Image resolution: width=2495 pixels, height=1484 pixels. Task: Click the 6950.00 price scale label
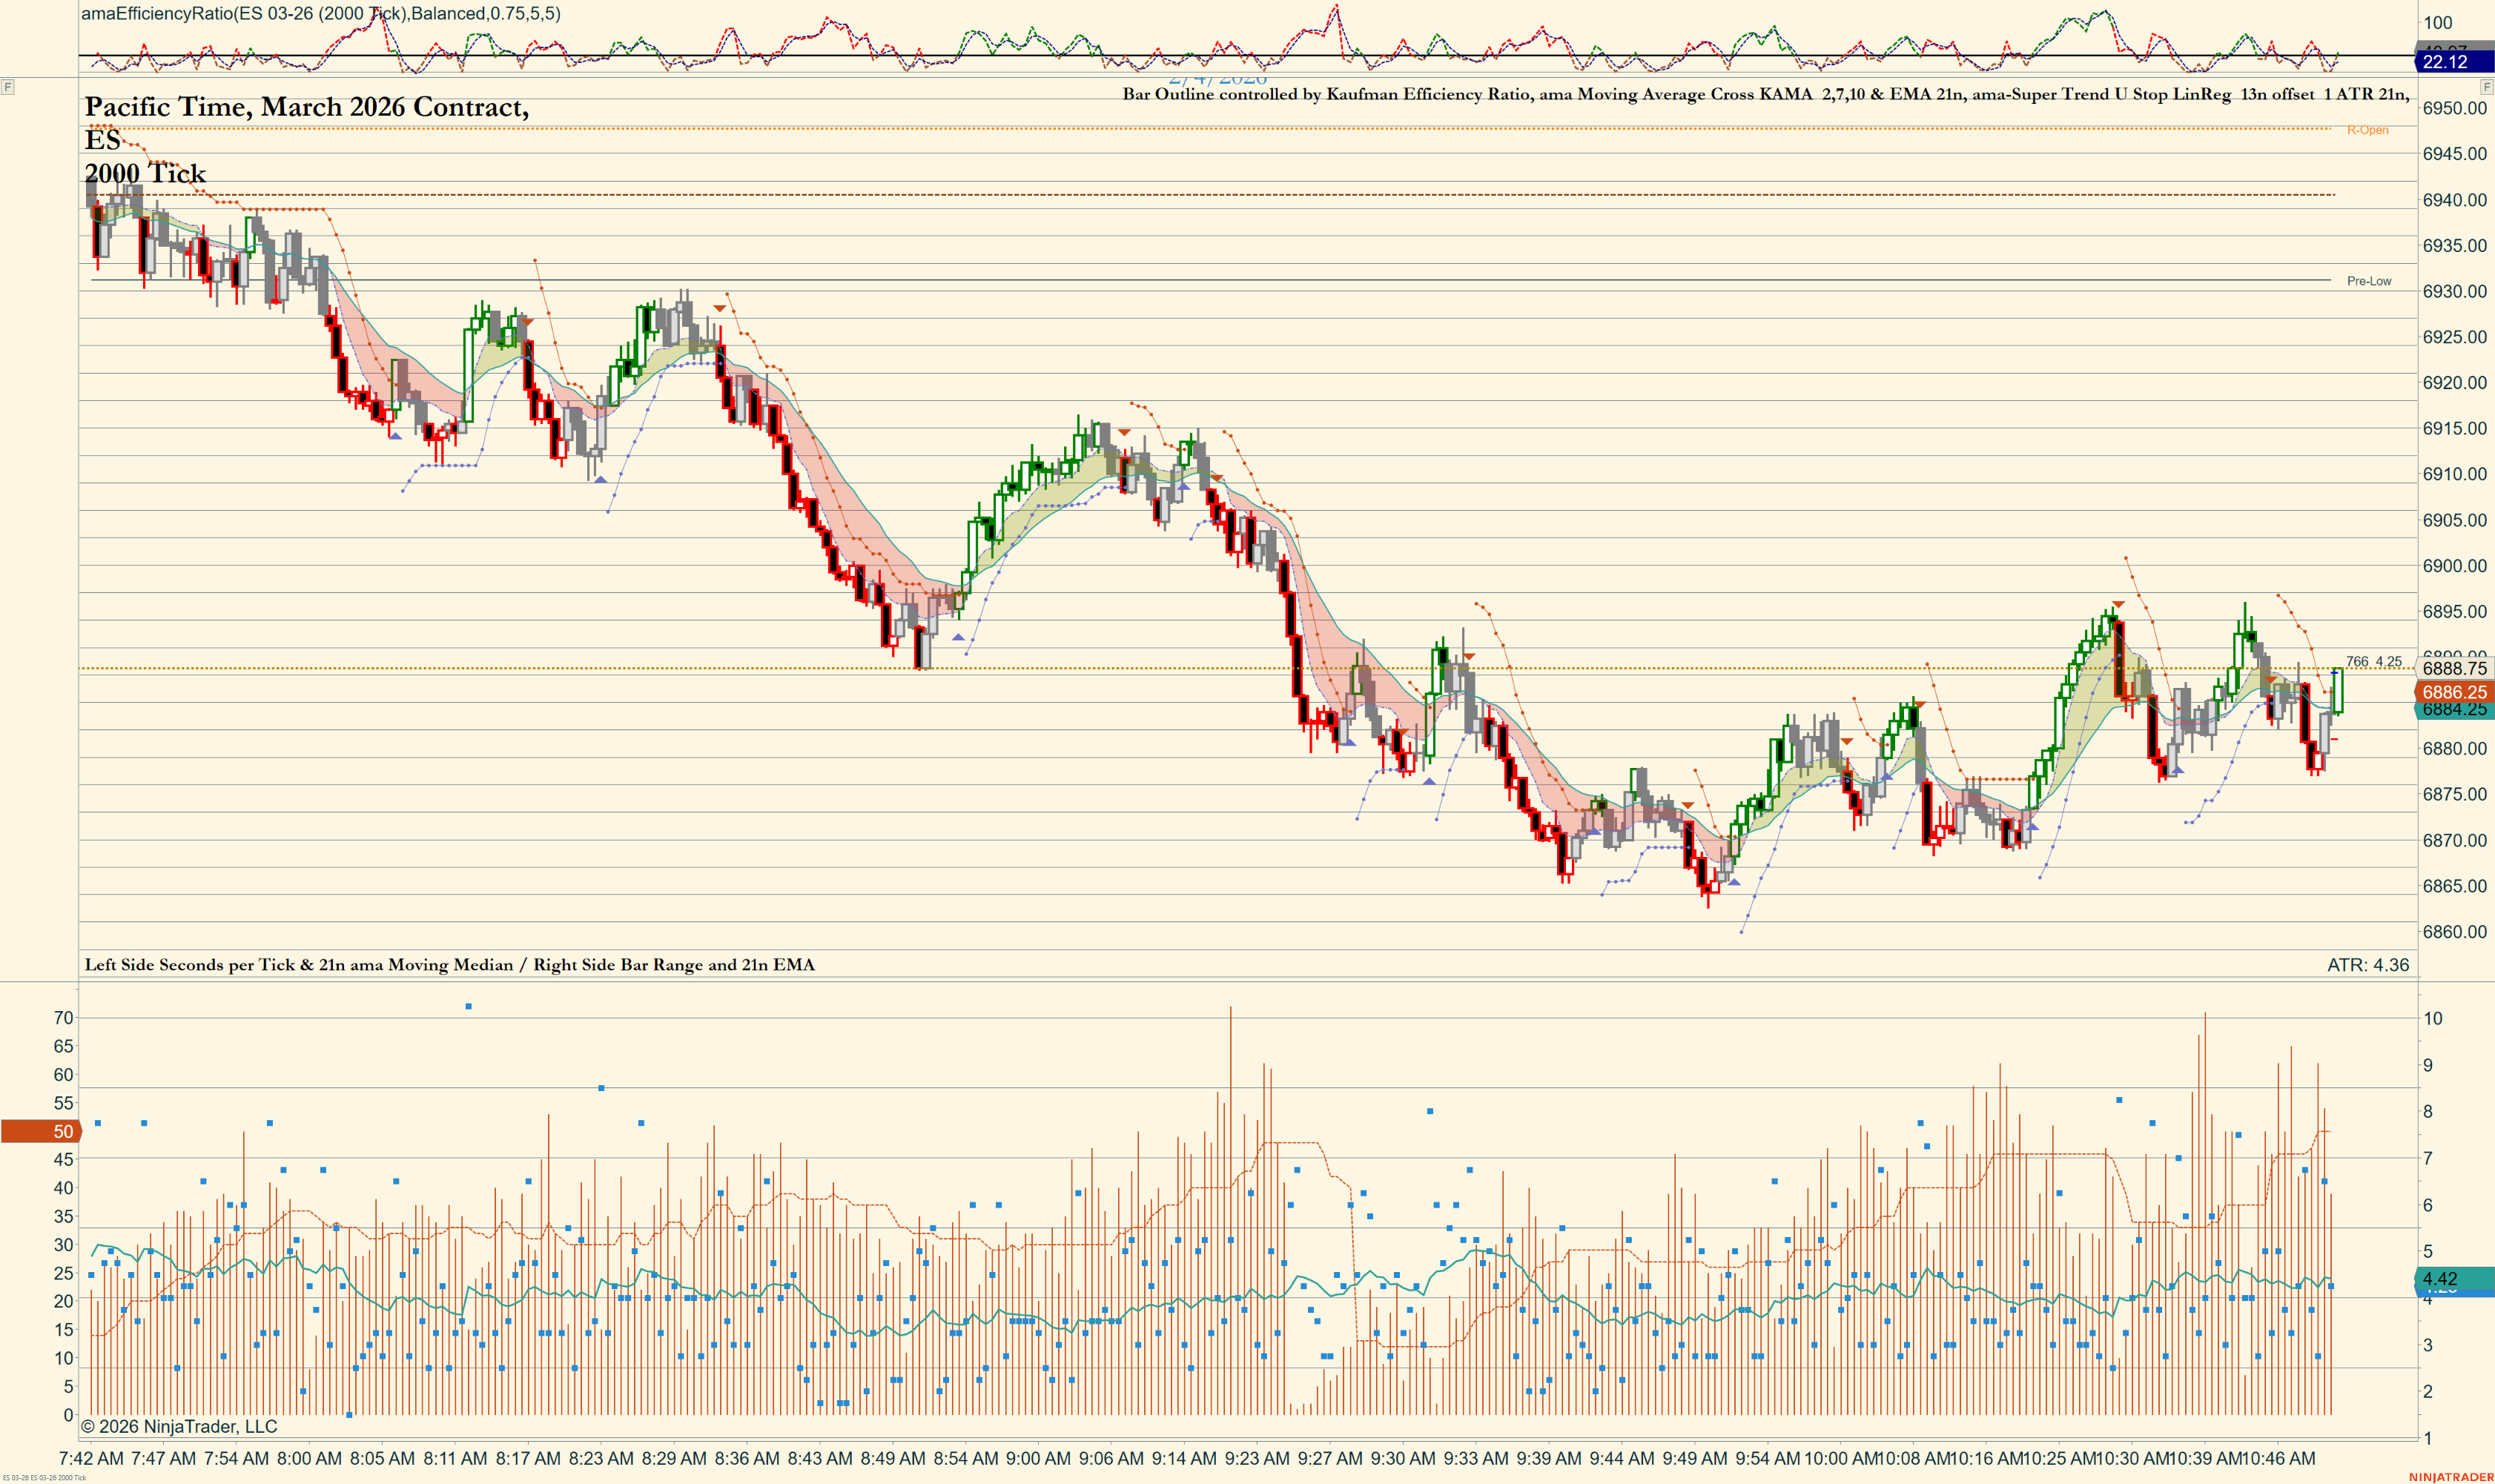point(2454,108)
